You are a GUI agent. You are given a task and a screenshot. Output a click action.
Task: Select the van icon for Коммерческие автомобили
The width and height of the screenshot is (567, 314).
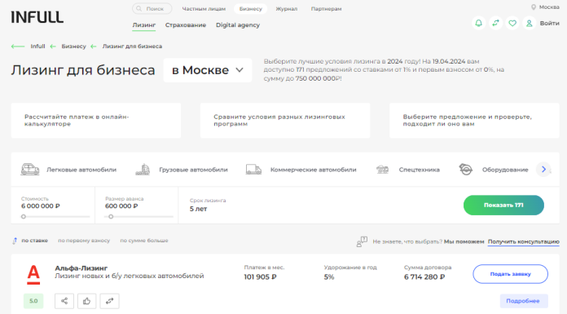coord(253,170)
